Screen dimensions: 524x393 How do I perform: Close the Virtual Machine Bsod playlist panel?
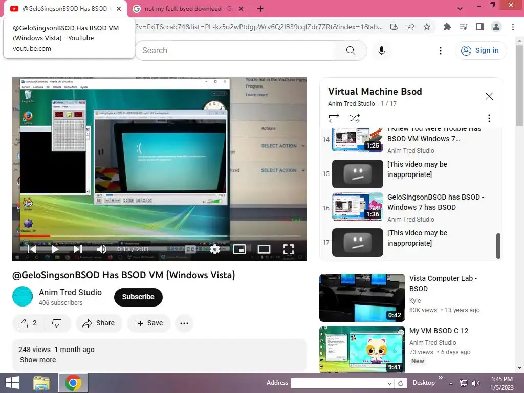point(489,96)
